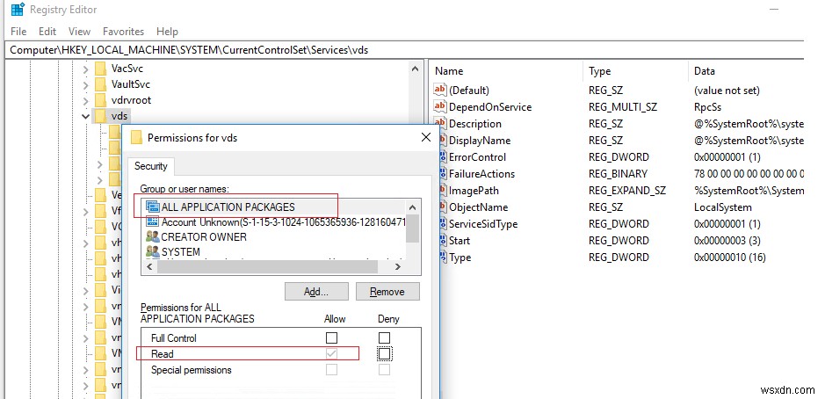Click the Add... button

pos(316,292)
